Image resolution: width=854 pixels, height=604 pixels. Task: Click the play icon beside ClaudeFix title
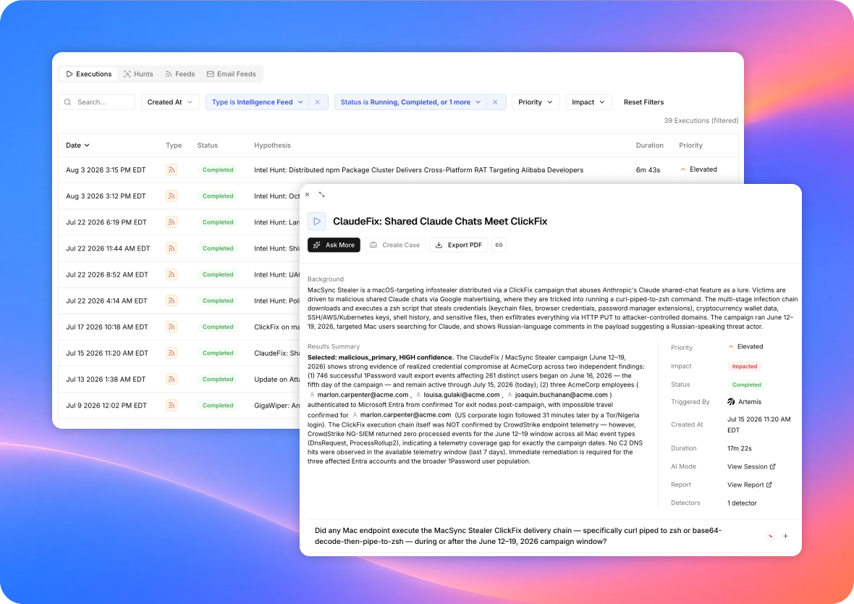tap(316, 222)
